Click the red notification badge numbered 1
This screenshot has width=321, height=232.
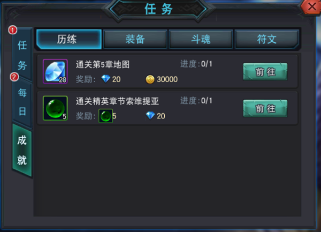click(12, 30)
